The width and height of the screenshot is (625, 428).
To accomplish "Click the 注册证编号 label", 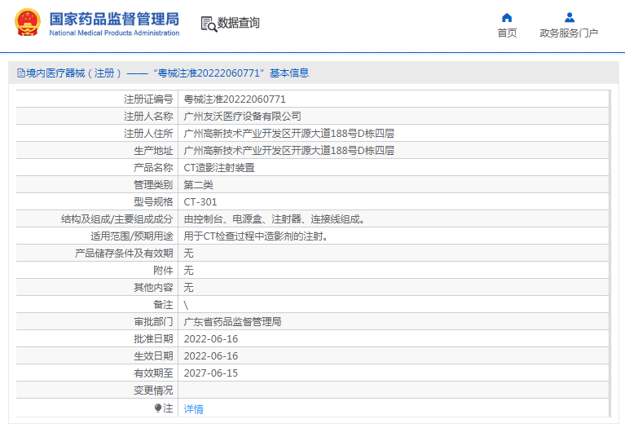I will (x=148, y=99).
